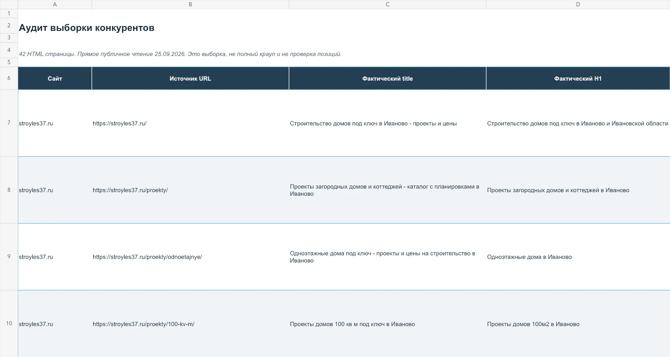Click title 'Одноэтажные дома под ключ - проекты и цены'
Viewport: 670px width, 357px height.
point(382,257)
